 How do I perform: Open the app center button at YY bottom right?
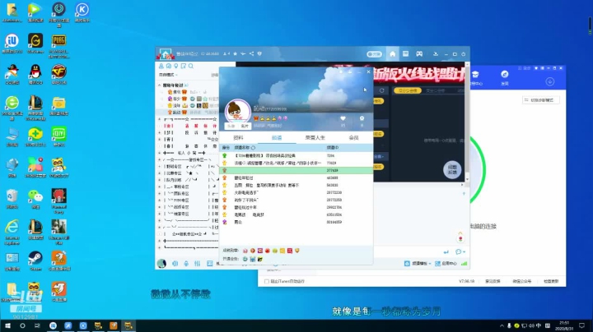(446, 263)
